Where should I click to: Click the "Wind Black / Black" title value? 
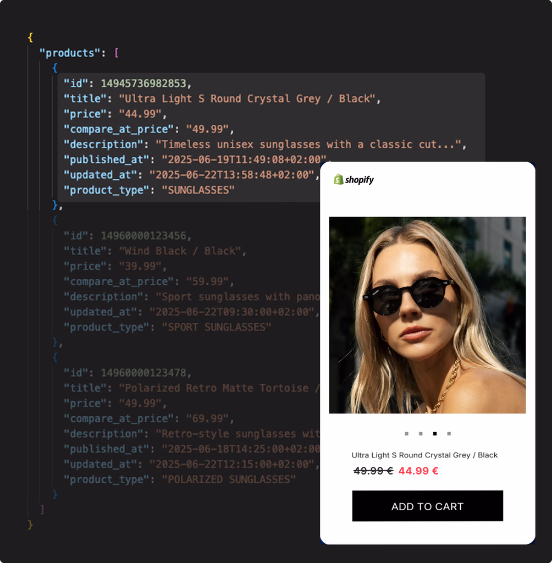click(180, 251)
